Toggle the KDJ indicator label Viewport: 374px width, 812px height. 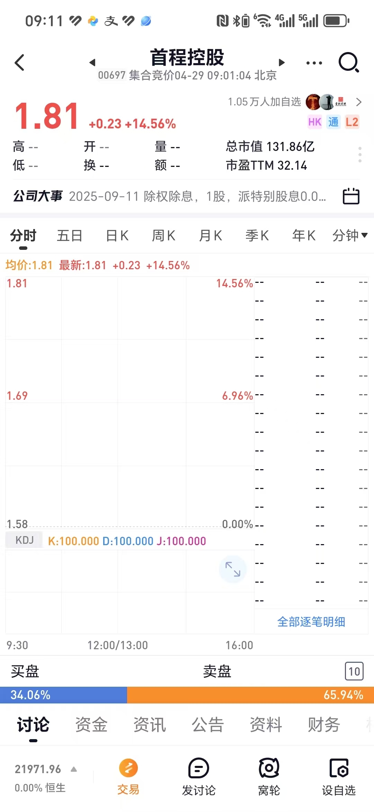(x=25, y=540)
